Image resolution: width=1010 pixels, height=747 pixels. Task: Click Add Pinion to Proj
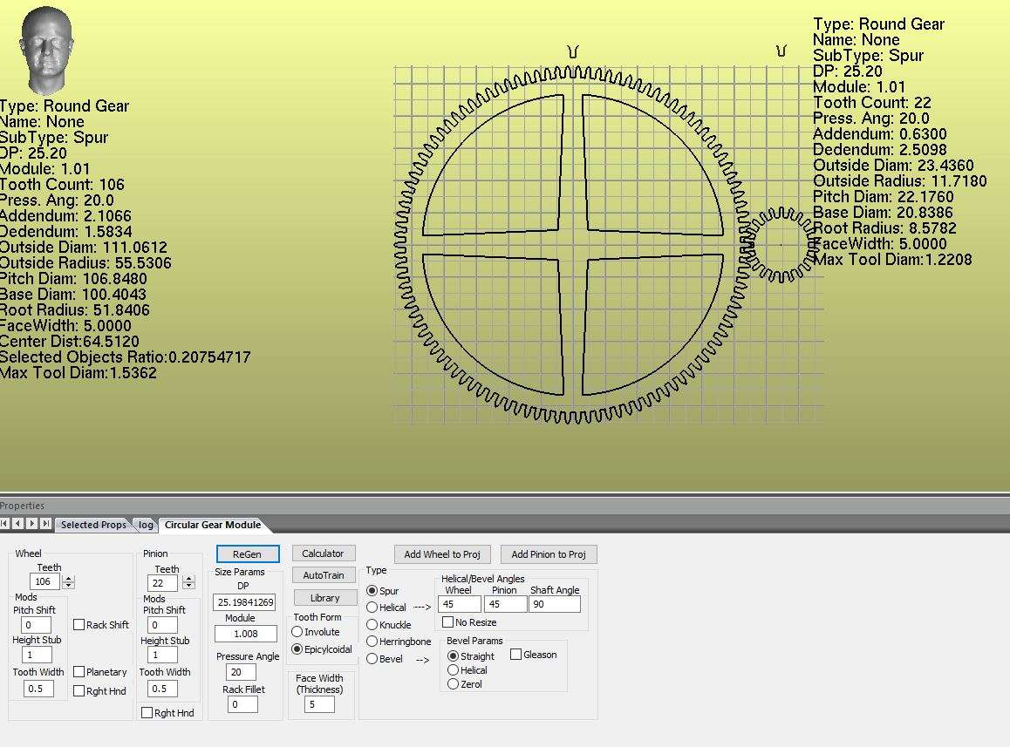[x=549, y=554]
